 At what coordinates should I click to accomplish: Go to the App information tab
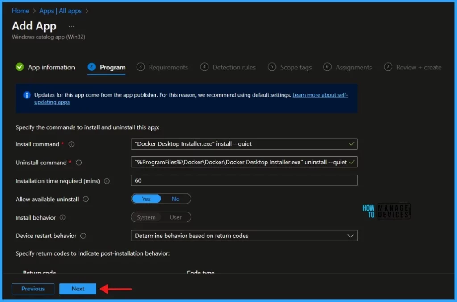45,68
